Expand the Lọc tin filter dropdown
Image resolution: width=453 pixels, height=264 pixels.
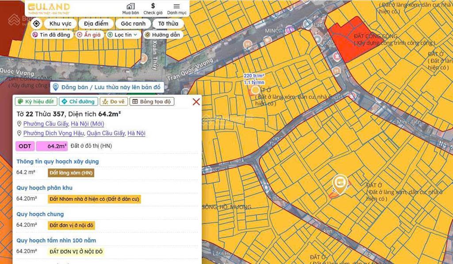click(x=123, y=35)
